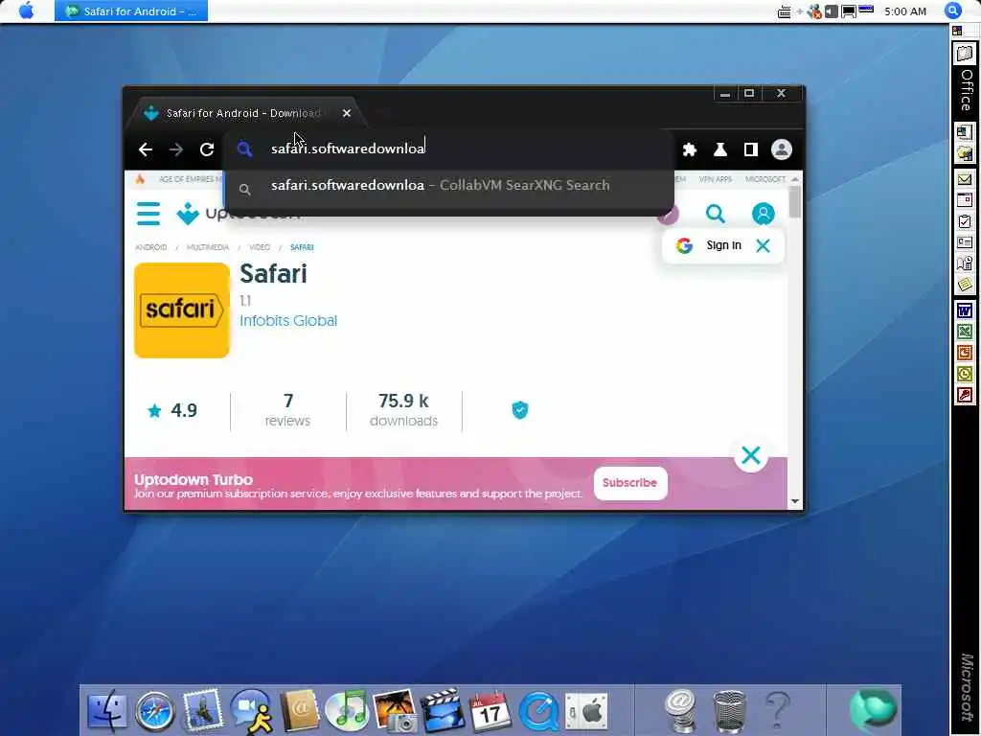Open the Uptodown hamburger menu
This screenshot has height=736, width=981.
(148, 214)
